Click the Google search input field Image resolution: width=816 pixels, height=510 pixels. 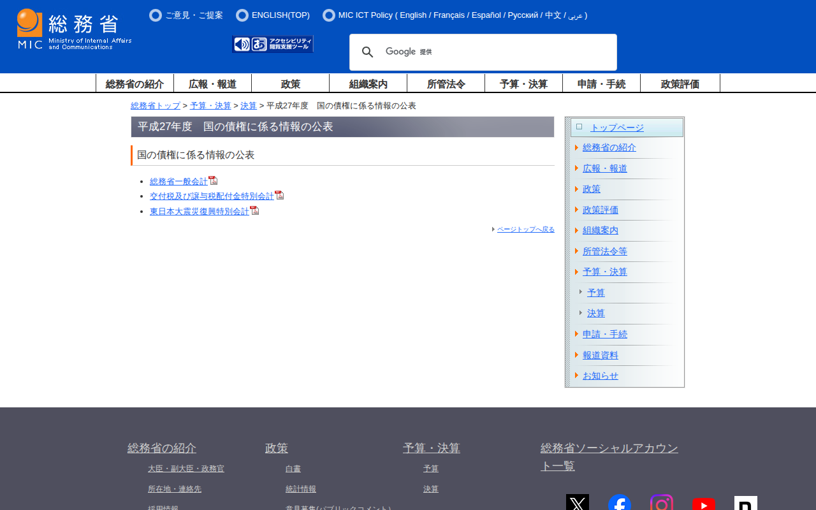click(x=510, y=52)
